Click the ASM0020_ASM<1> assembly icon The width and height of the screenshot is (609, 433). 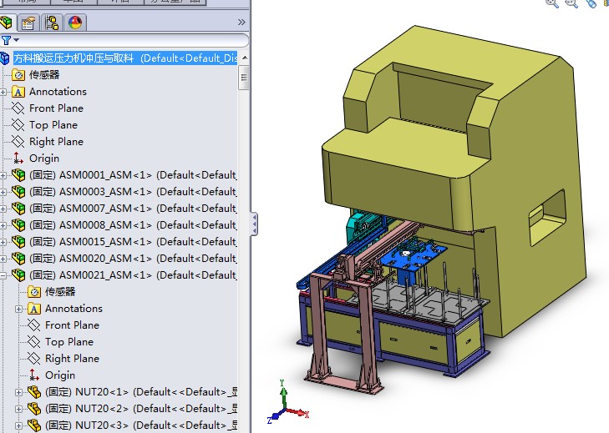tap(18, 259)
